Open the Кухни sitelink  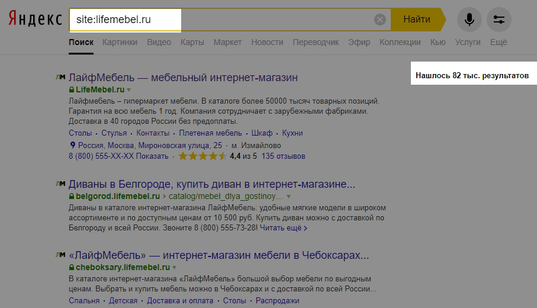coord(292,133)
